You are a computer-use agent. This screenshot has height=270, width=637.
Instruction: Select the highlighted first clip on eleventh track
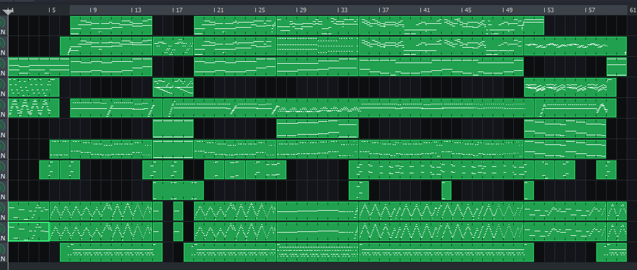28,231
